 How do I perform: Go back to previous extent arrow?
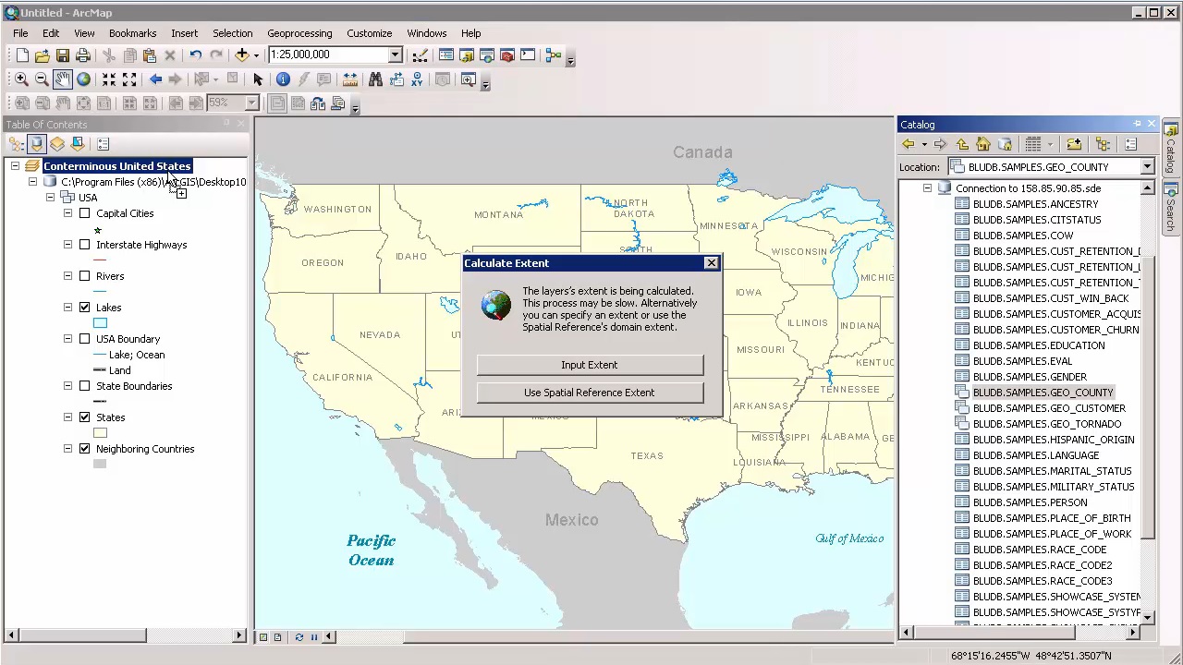(x=155, y=80)
